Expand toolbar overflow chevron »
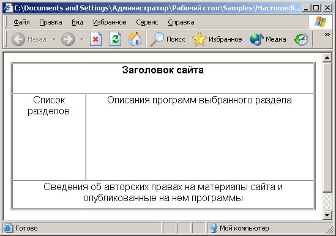The image size is (336, 236). tap(327, 34)
